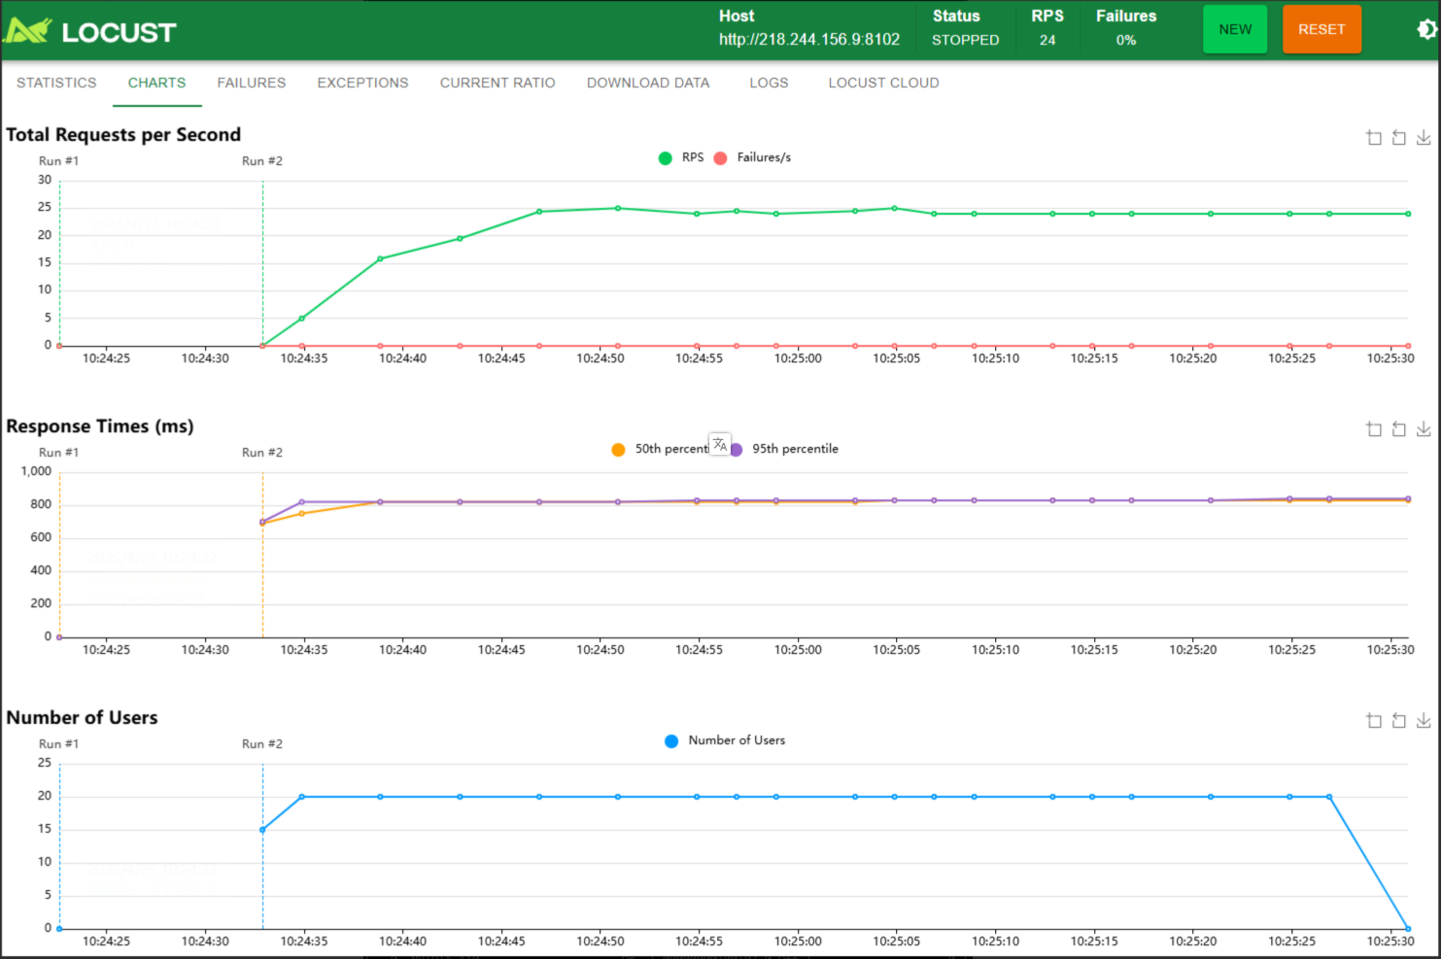Click the green NEW button
The height and width of the screenshot is (959, 1441).
pos(1235,29)
